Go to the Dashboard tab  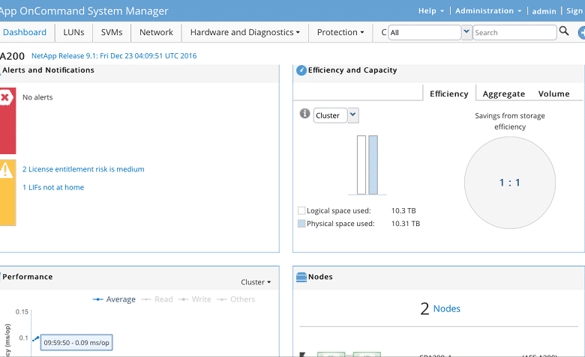25,32
